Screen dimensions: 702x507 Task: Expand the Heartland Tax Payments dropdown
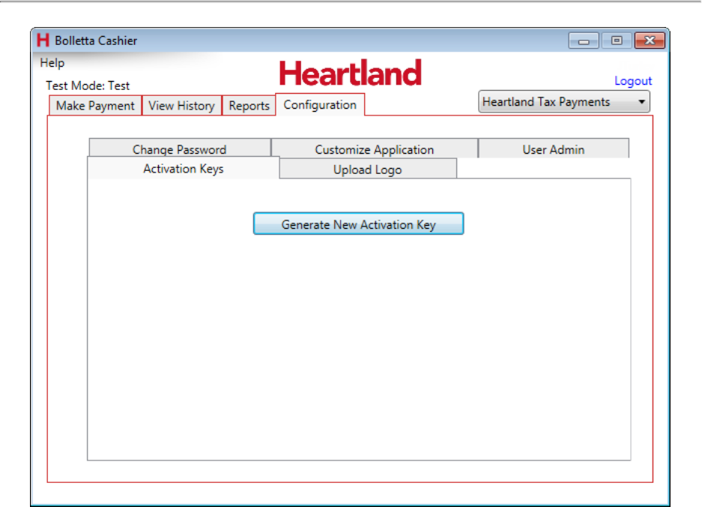click(x=564, y=102)
